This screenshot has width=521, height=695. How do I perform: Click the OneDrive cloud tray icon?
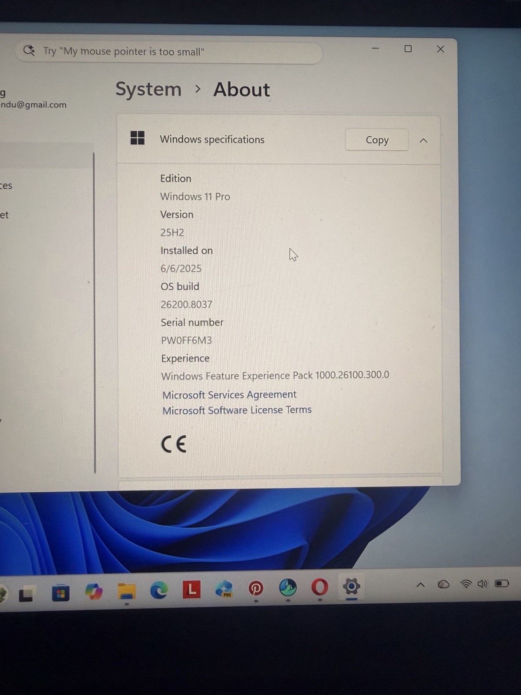click(x=443, y=584)
